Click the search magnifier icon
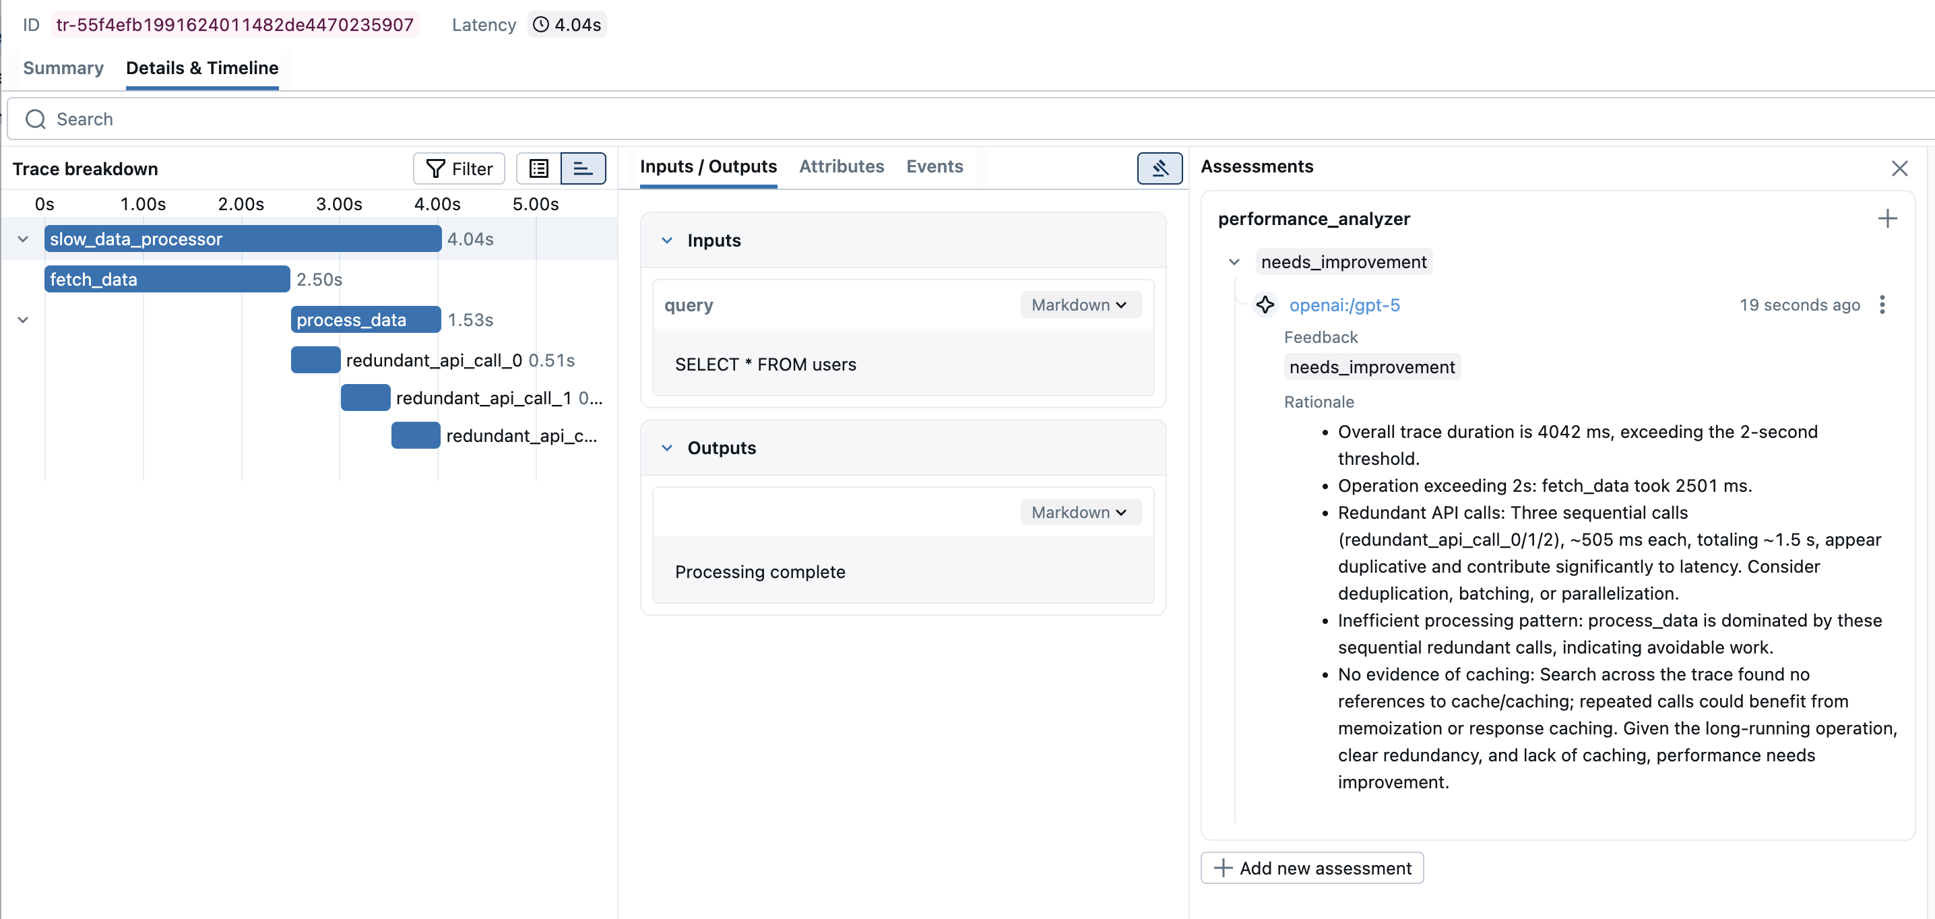Viewport: 1935px width, 919px height. click(x=35, y=119)
